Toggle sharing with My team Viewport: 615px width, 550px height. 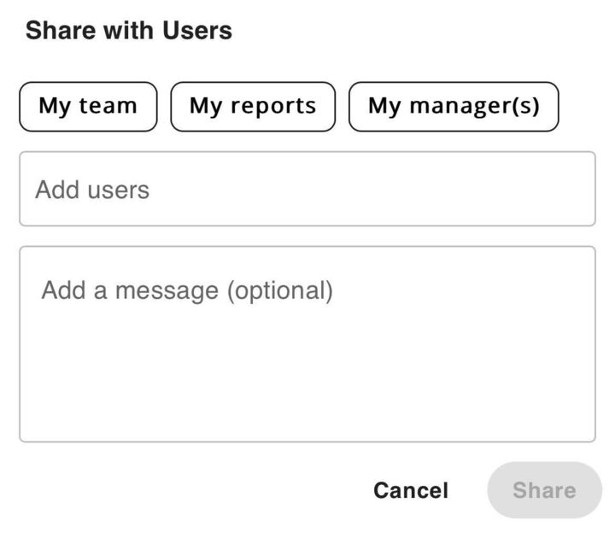point(88,107)
